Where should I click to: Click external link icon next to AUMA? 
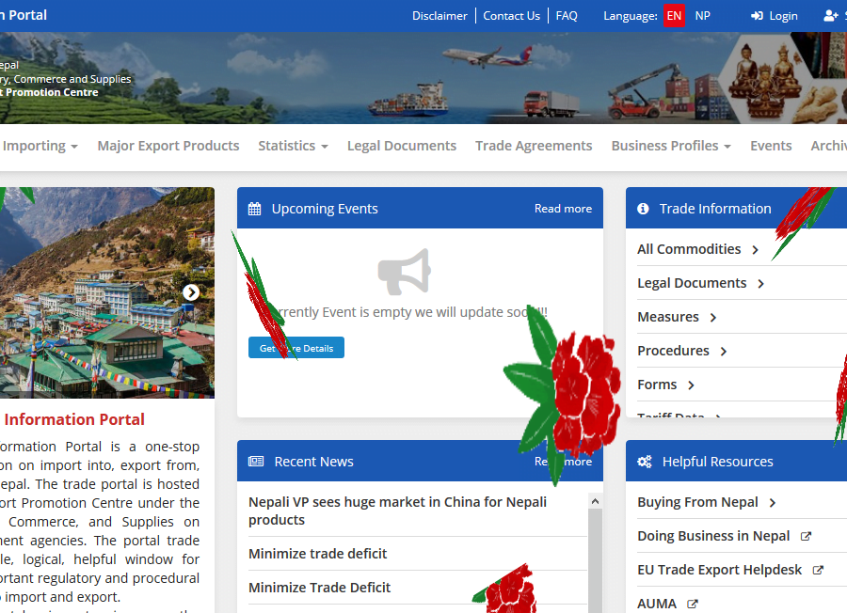[x=693, y=604]
